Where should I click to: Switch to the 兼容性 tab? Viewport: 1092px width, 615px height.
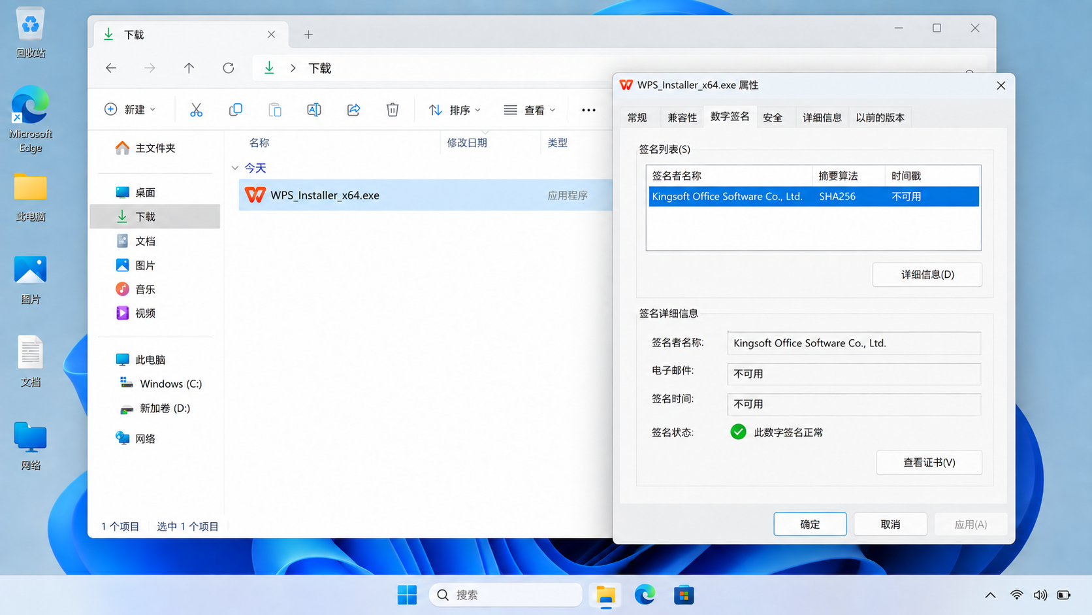pos(682,118)
